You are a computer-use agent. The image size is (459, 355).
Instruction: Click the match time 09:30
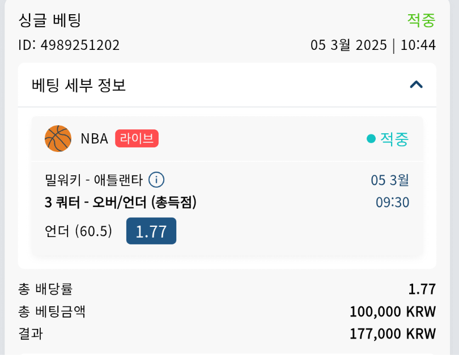(x=392, y=202)
